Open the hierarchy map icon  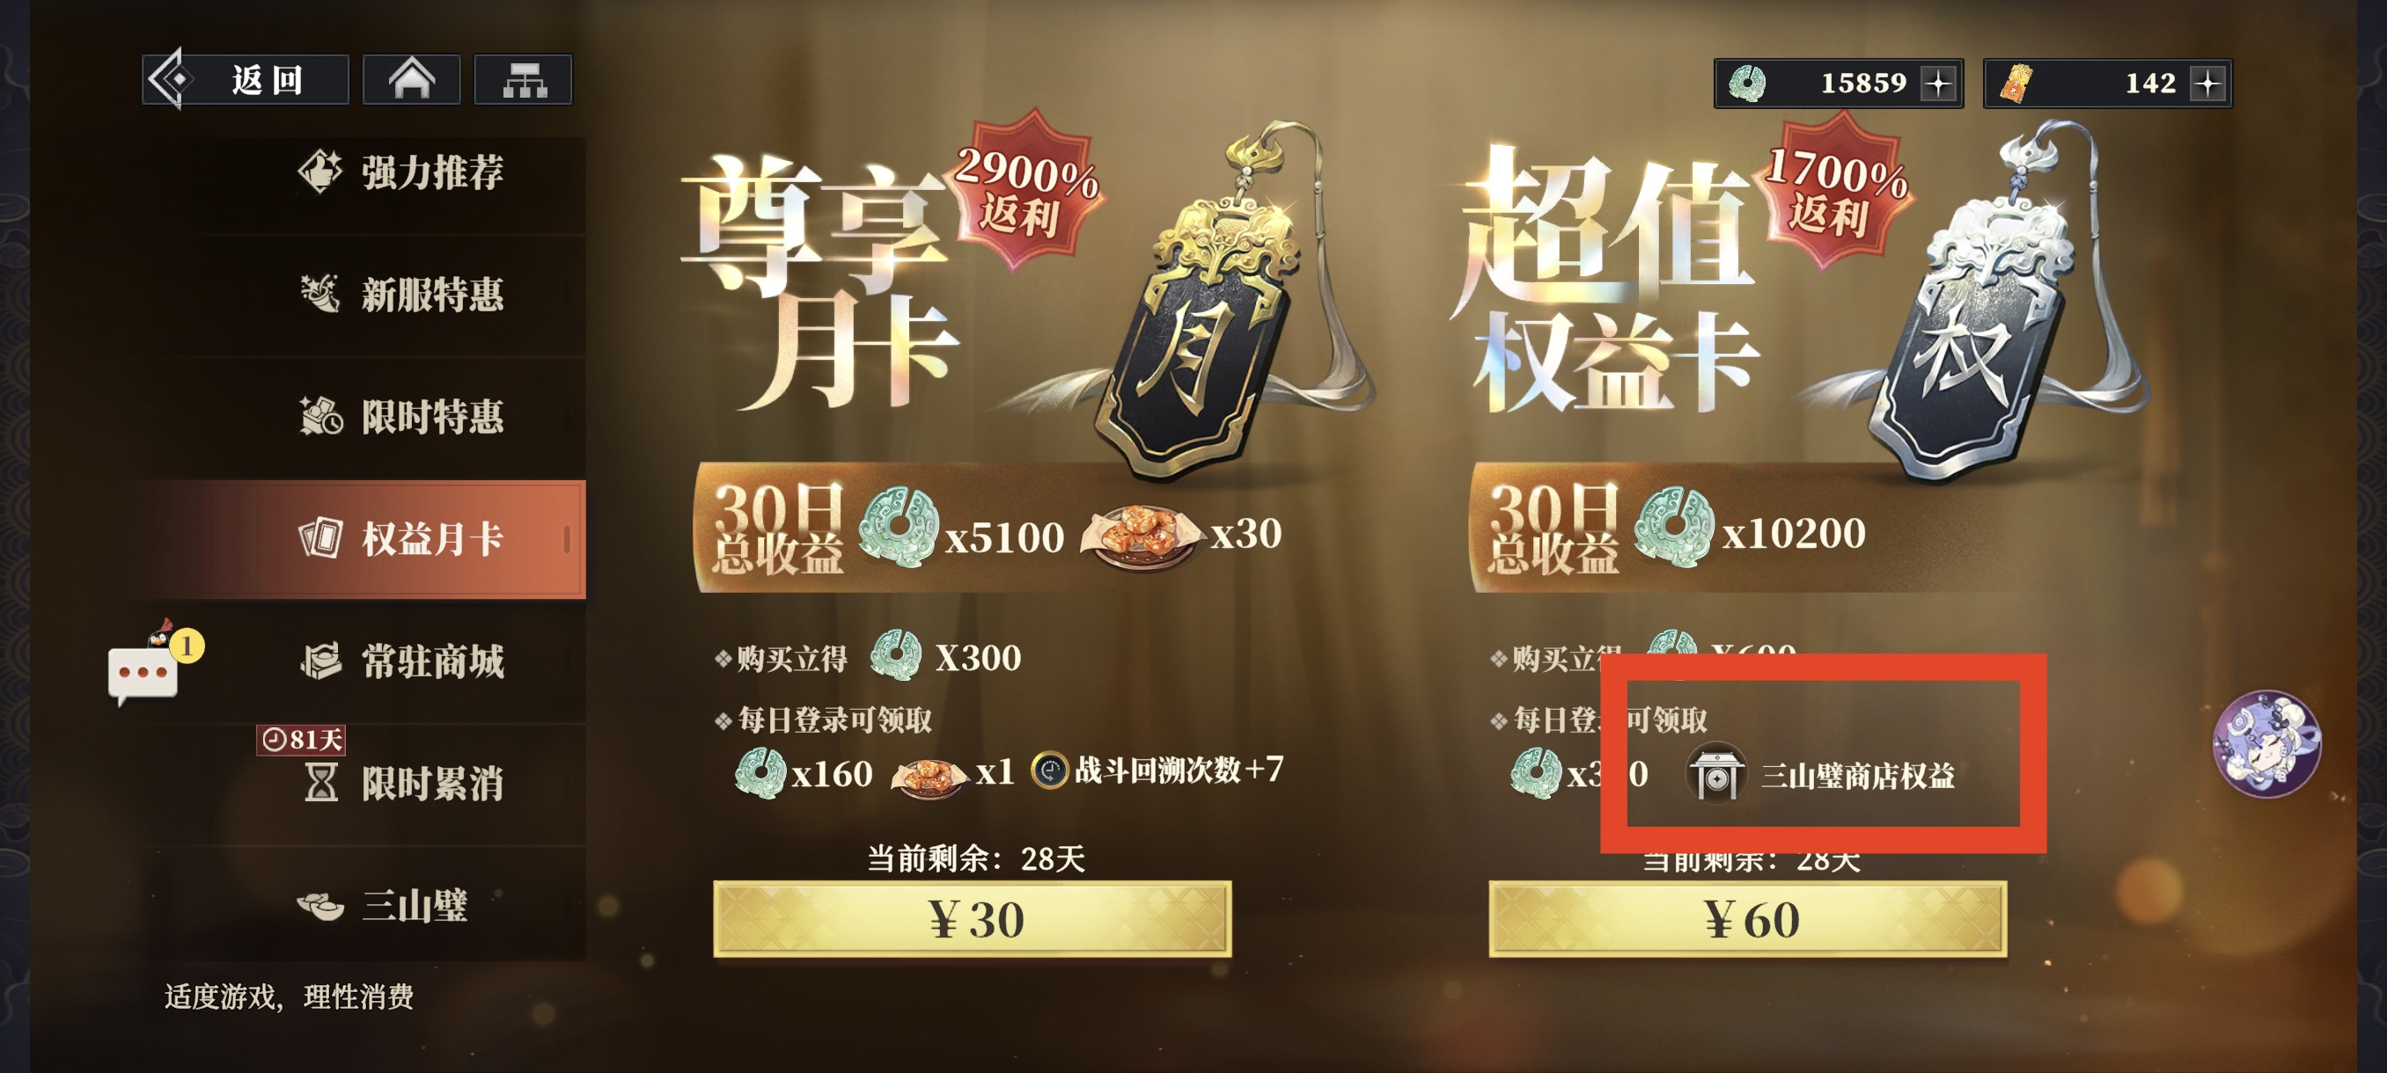pyautogui.click(x=524, y=80)
